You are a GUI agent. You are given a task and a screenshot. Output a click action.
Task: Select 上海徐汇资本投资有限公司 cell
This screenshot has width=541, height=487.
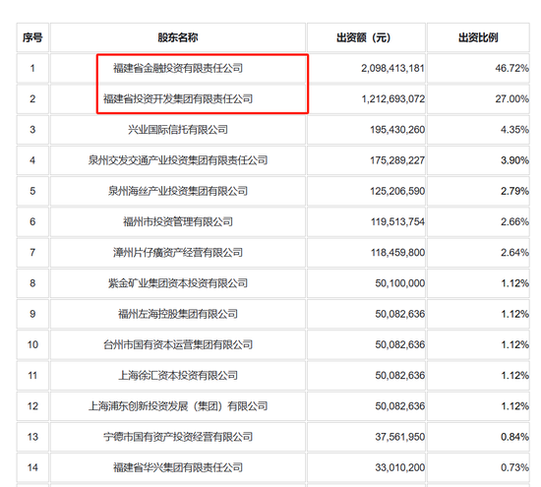tap(178, 375)
